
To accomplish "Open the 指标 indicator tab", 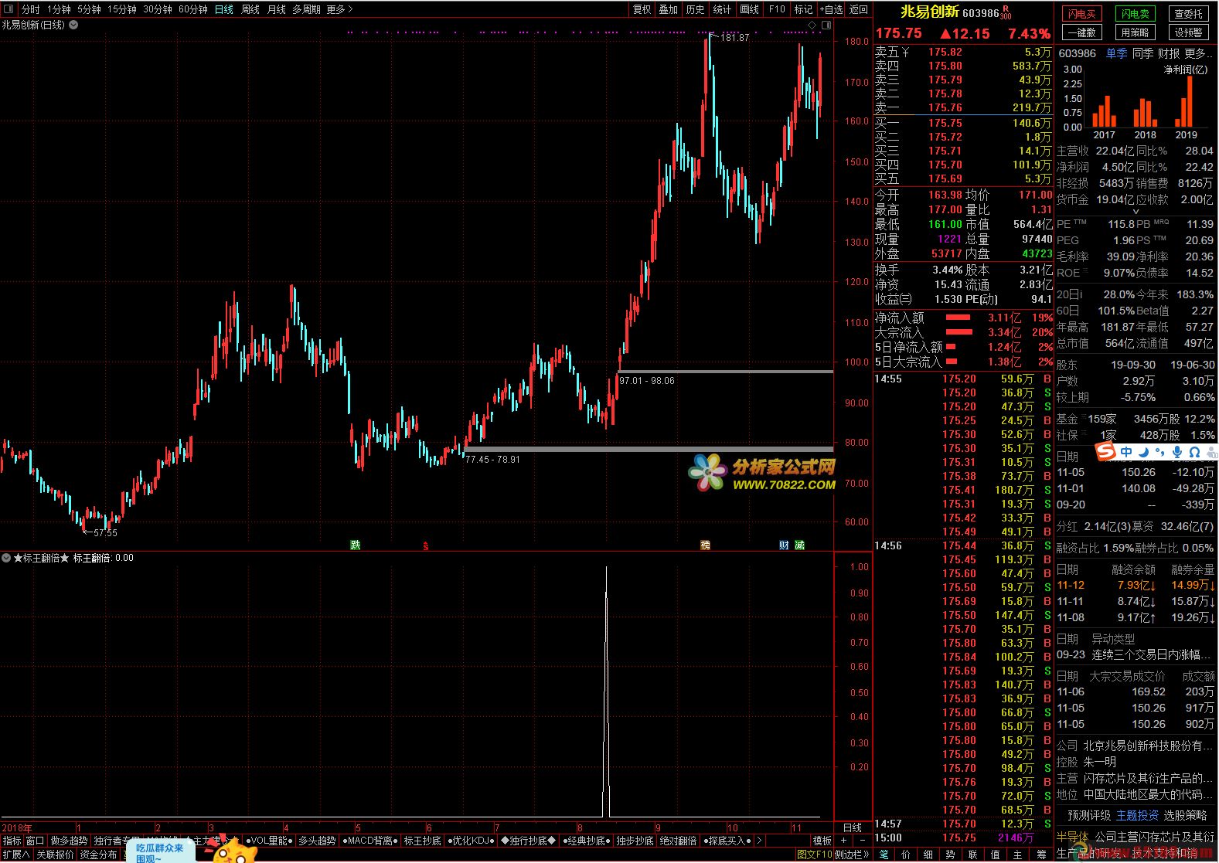I will point(12,841).
